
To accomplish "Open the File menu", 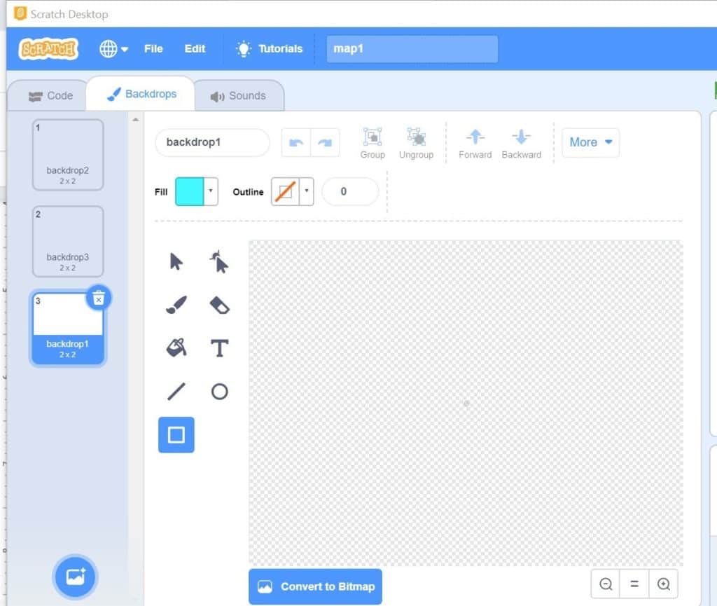I will pos(153,48).
